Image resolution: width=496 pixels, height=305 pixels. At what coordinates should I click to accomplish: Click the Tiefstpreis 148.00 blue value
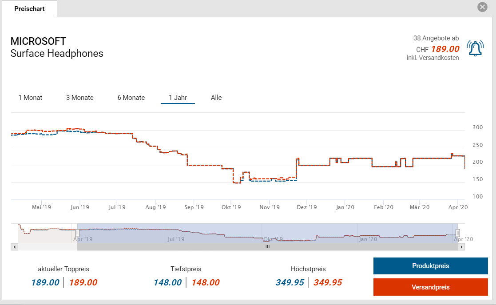coord(167,282)
